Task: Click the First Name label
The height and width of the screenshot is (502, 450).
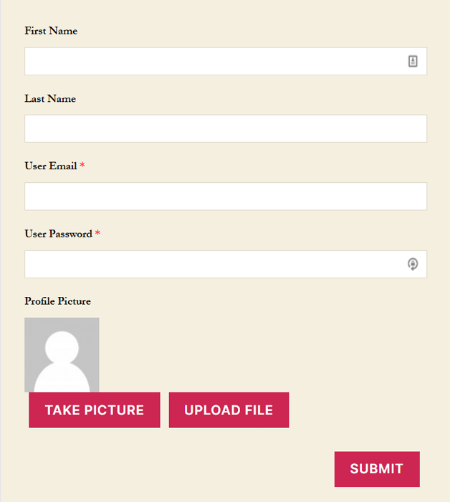Action: (x=51, y=31)
